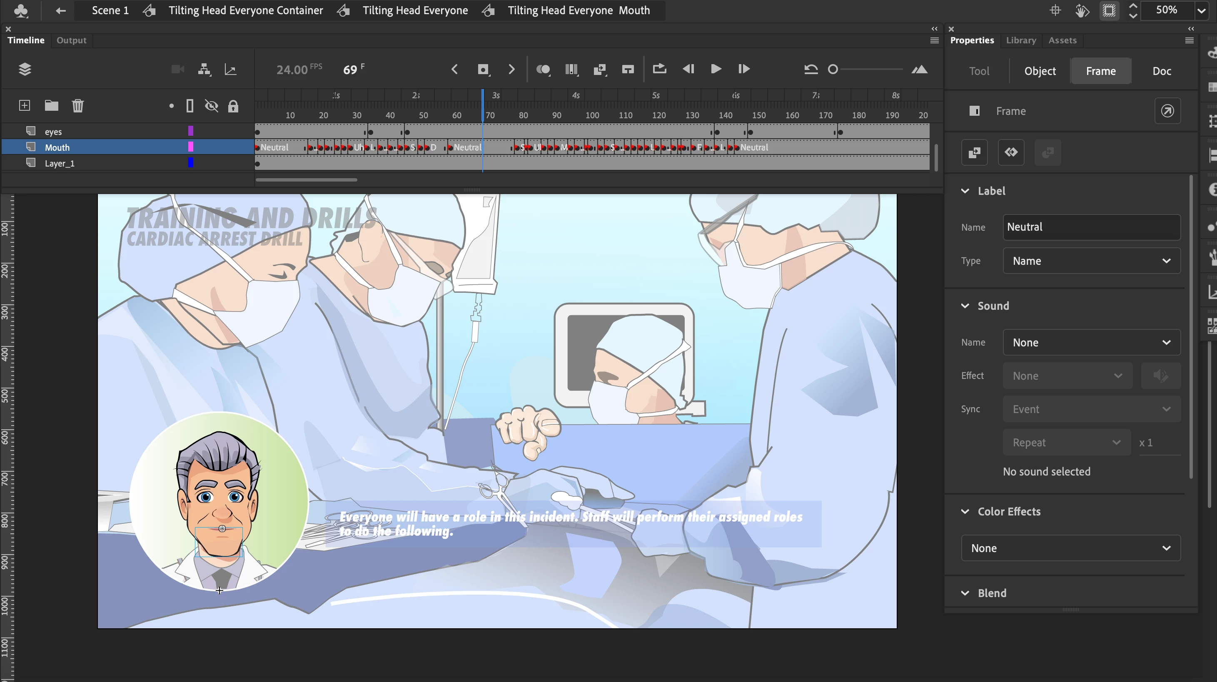Switch to the Library tab
The height and width of the screenshot is (682, 1217).
[x=1020, y=40]
